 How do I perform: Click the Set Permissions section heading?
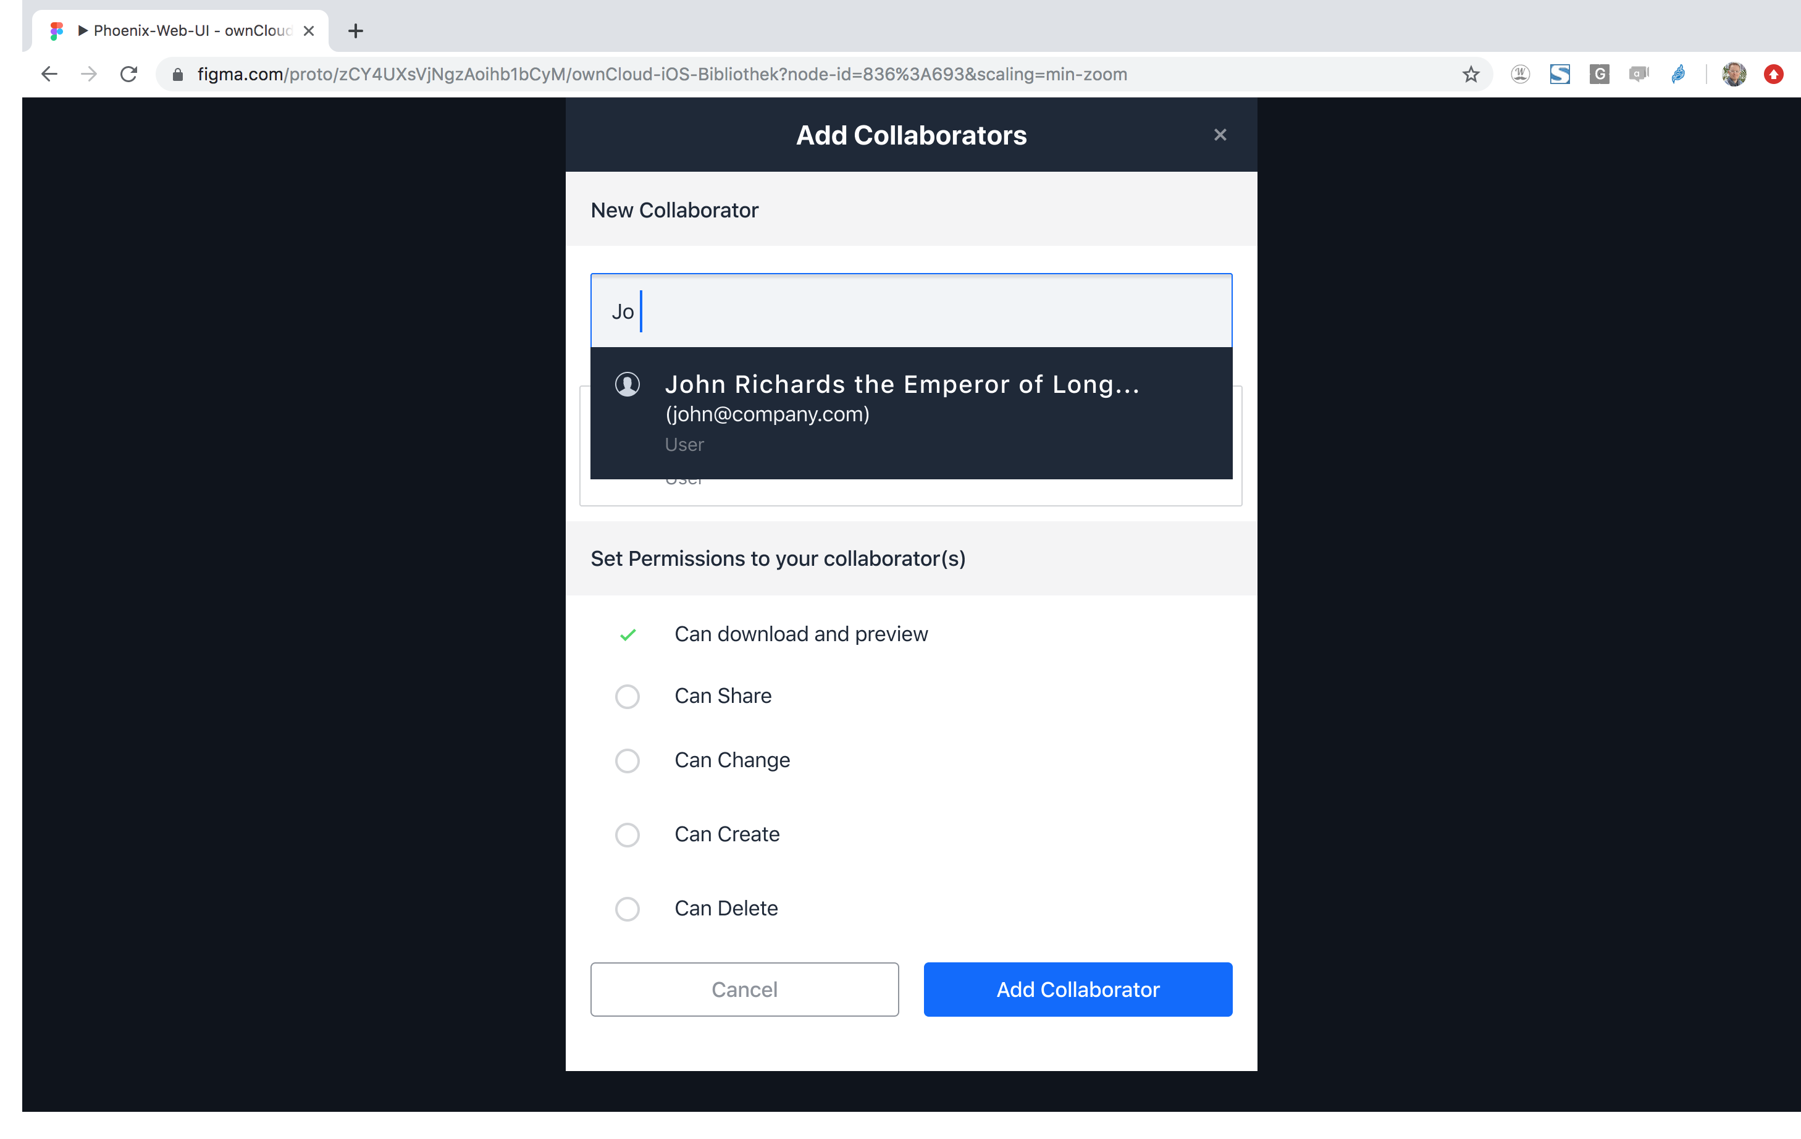(778, 558)
